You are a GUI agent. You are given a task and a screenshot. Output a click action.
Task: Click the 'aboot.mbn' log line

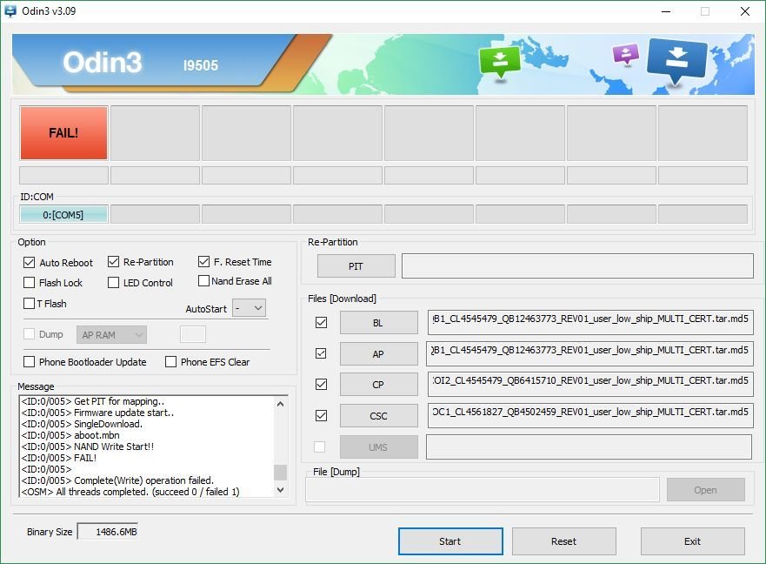[x=70, y=435]
